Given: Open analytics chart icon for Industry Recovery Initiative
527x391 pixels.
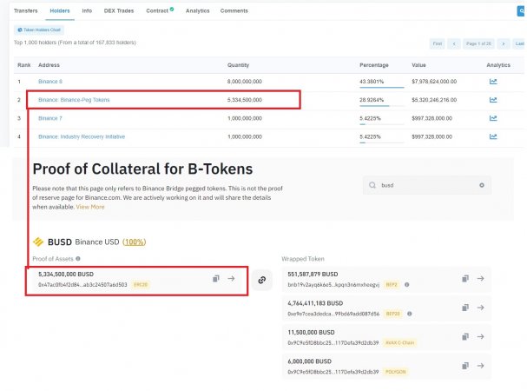Looking at the screenshot, I should tap(493, 136).
